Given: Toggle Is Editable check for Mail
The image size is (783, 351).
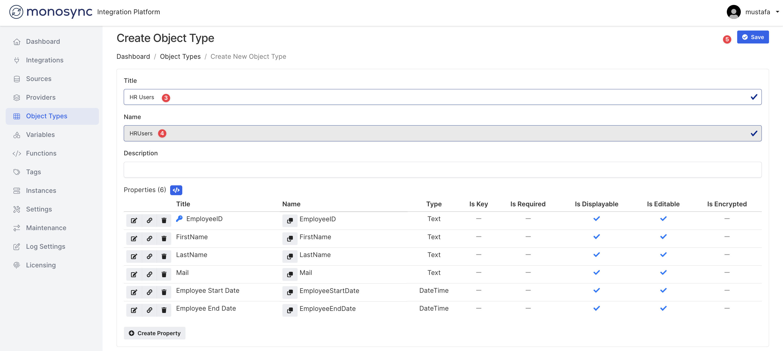Looking at the screenshot, I should coord(663,272).
